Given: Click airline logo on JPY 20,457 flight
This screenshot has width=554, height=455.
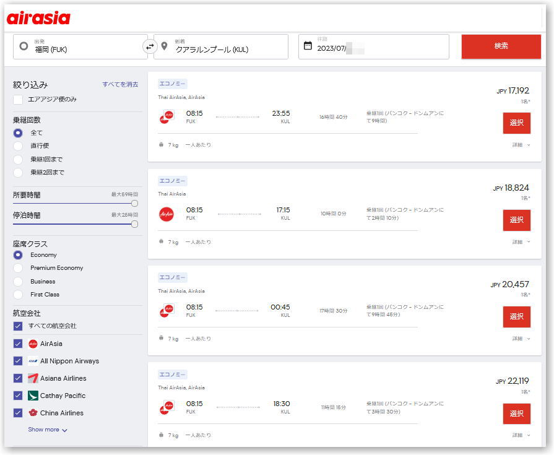Looking at the screenshot, I should coord(167,311).
